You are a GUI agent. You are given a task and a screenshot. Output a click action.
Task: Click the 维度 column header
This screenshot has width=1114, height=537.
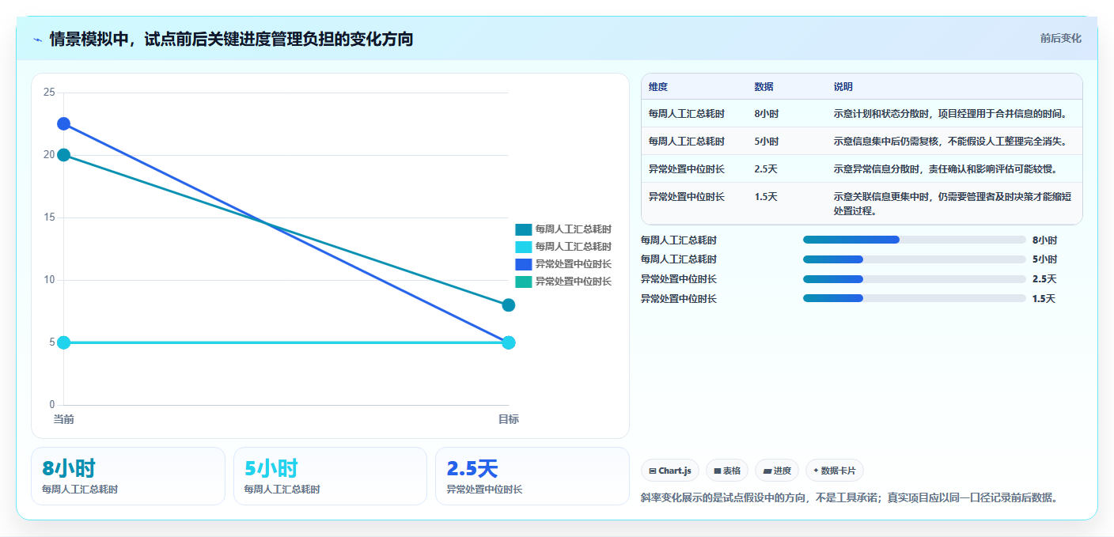pos(658,87)
